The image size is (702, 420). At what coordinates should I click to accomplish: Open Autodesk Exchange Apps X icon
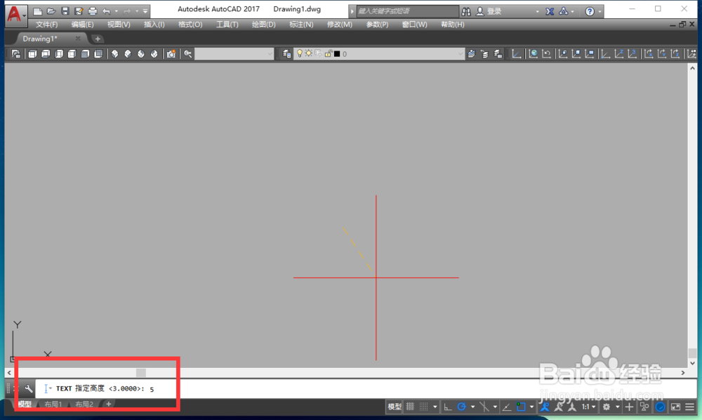click(550, 12)
